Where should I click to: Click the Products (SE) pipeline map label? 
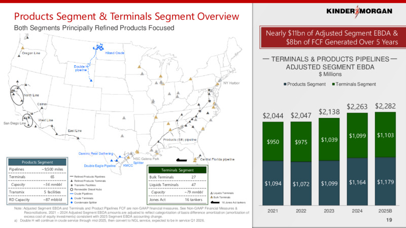click(180, 140)
